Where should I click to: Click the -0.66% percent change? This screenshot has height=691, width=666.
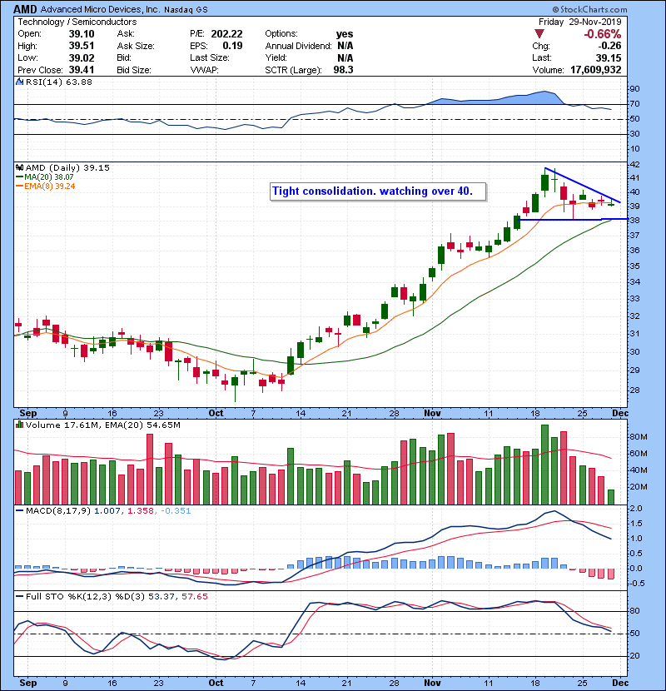(x=603, y=34)
